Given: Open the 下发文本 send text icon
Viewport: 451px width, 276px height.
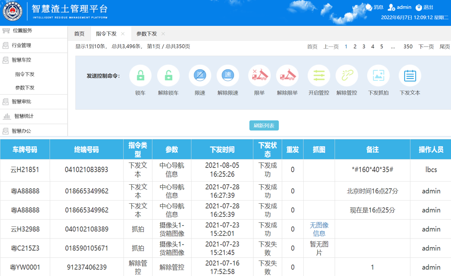Looking at the screenshot, I should point(409,75).
